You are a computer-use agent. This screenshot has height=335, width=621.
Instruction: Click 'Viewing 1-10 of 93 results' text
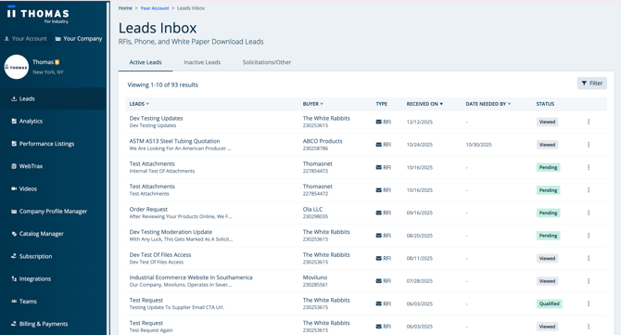pyautogui.click(x=162, y=84)
